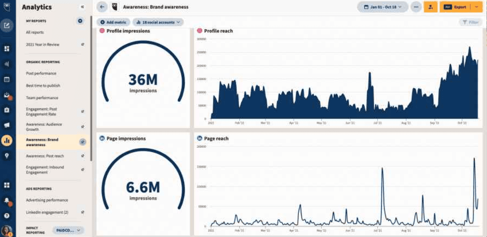
Task: Open the Advertise megaphone icon
Action: coord(7,125)
